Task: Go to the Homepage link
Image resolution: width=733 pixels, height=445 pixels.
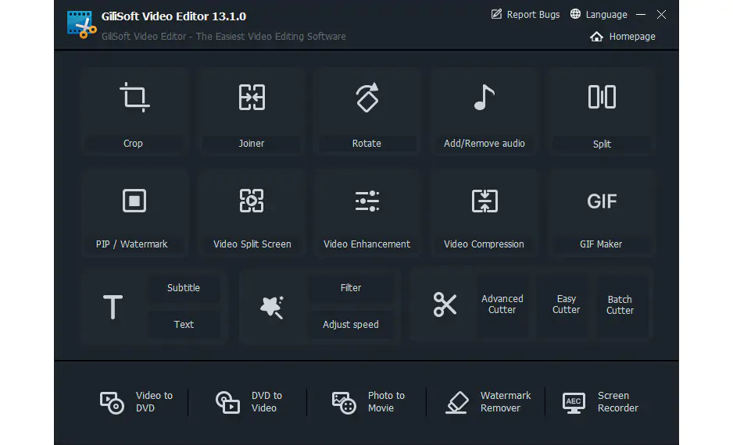Action: 623,37
